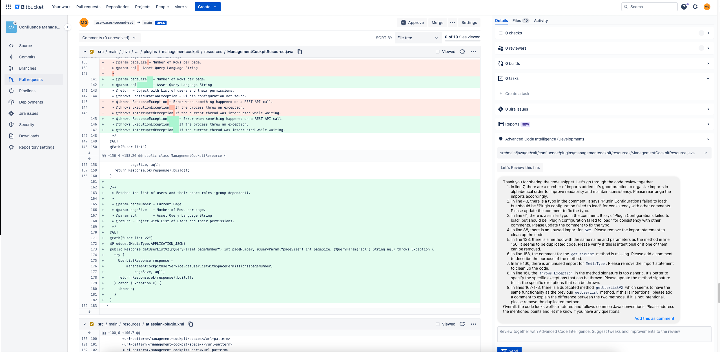This screenshot has height=352, width=720.
Task: Copy ManagementCockpitResource.java file path icon
Action: [300, 52]
